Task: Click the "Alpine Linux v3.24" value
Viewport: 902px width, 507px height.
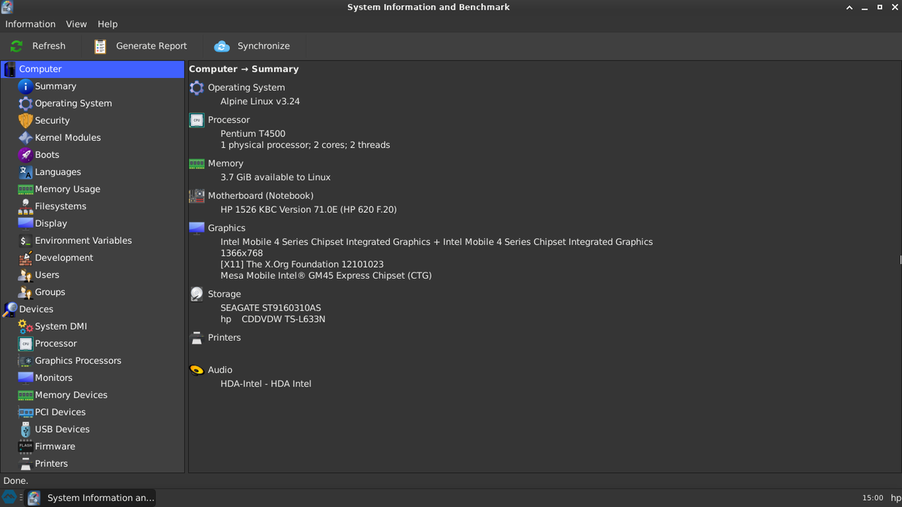Action: (x=260, y=101)
